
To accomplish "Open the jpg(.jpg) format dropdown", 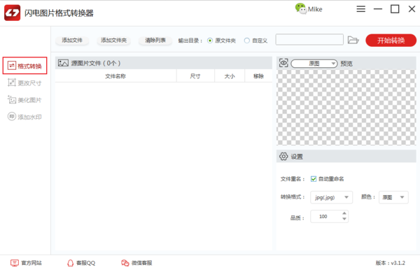I will tap(331, 197).
